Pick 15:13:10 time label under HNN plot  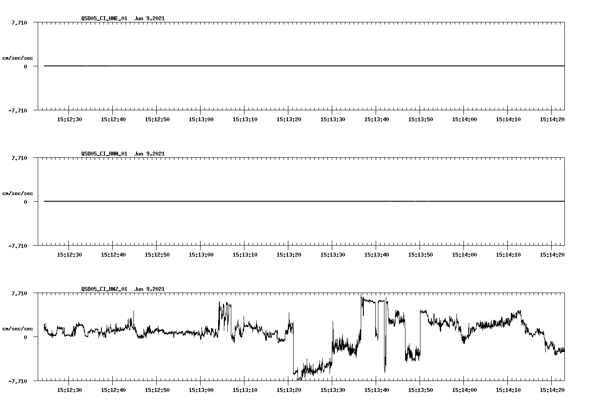point(245,255)
